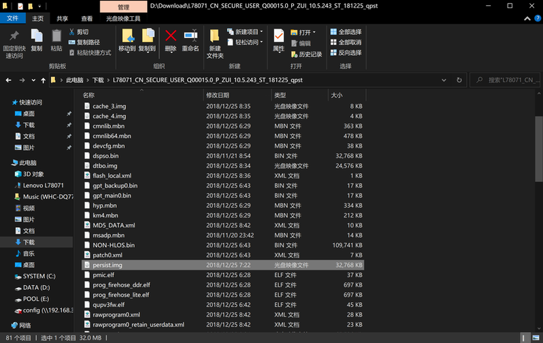Screen dimensions: 543x343
Task: Click Edit (编辑) in ribbon
Action: [301, 44]
